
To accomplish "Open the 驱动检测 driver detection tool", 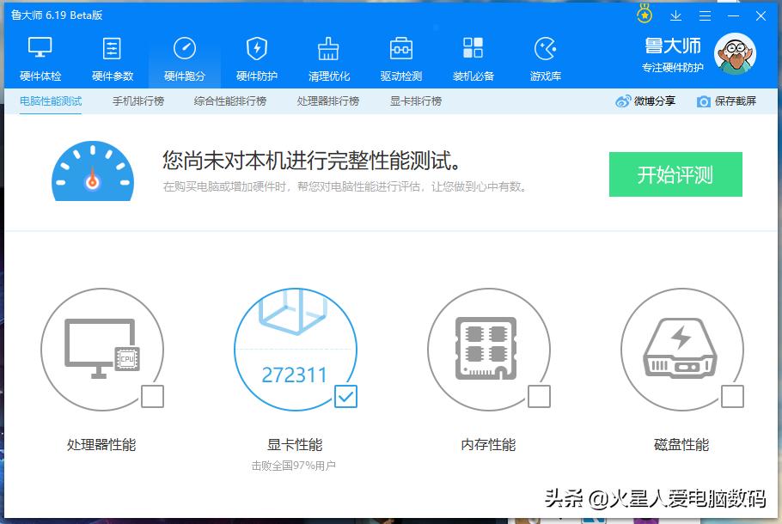I will point(400,56).
